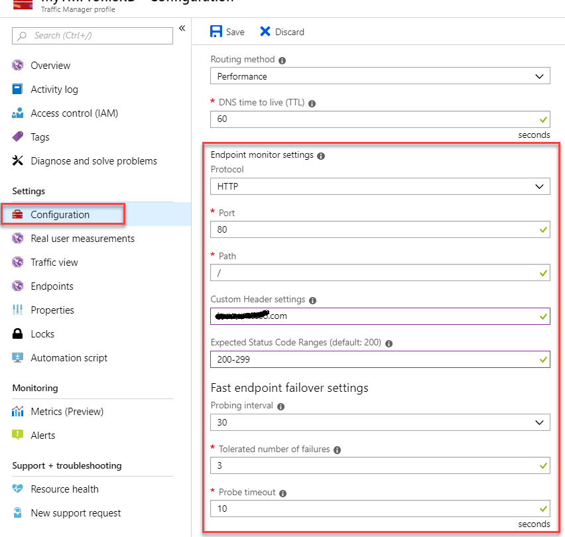Open the Routing method dropdown

[x=380, y=76]
